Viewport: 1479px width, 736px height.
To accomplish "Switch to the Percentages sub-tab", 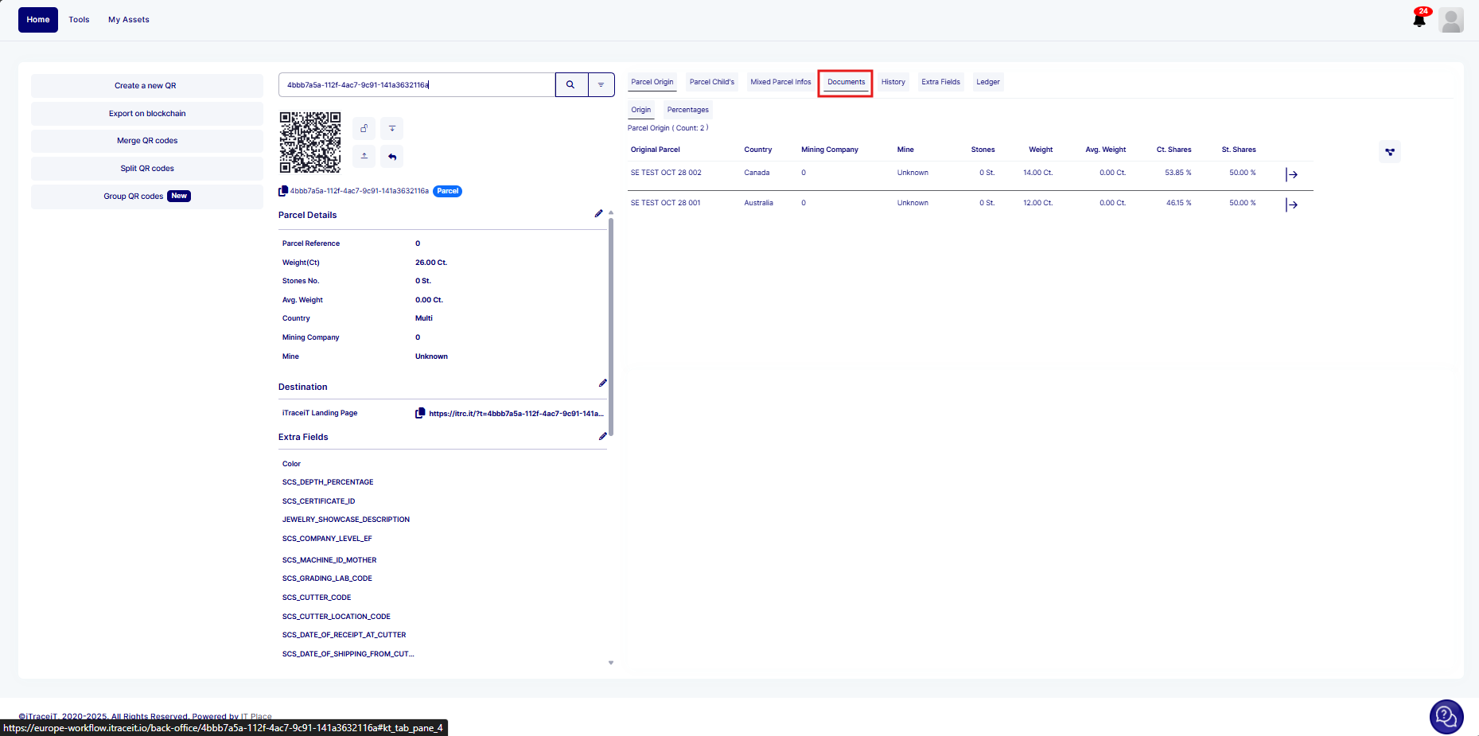I will click(687, 110).
